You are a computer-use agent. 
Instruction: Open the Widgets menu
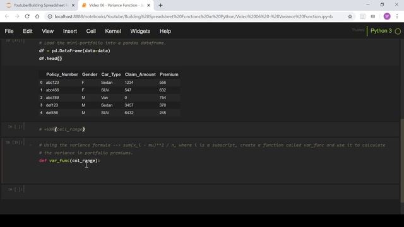140,31
